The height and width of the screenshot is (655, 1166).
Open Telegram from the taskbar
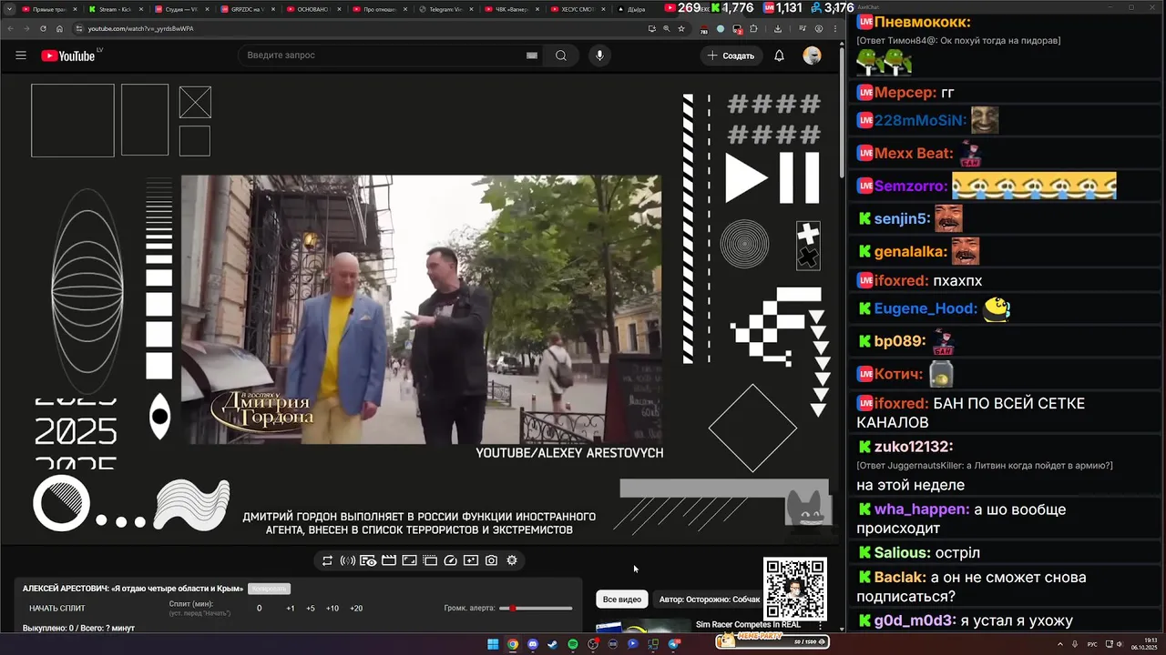(674, 644)
